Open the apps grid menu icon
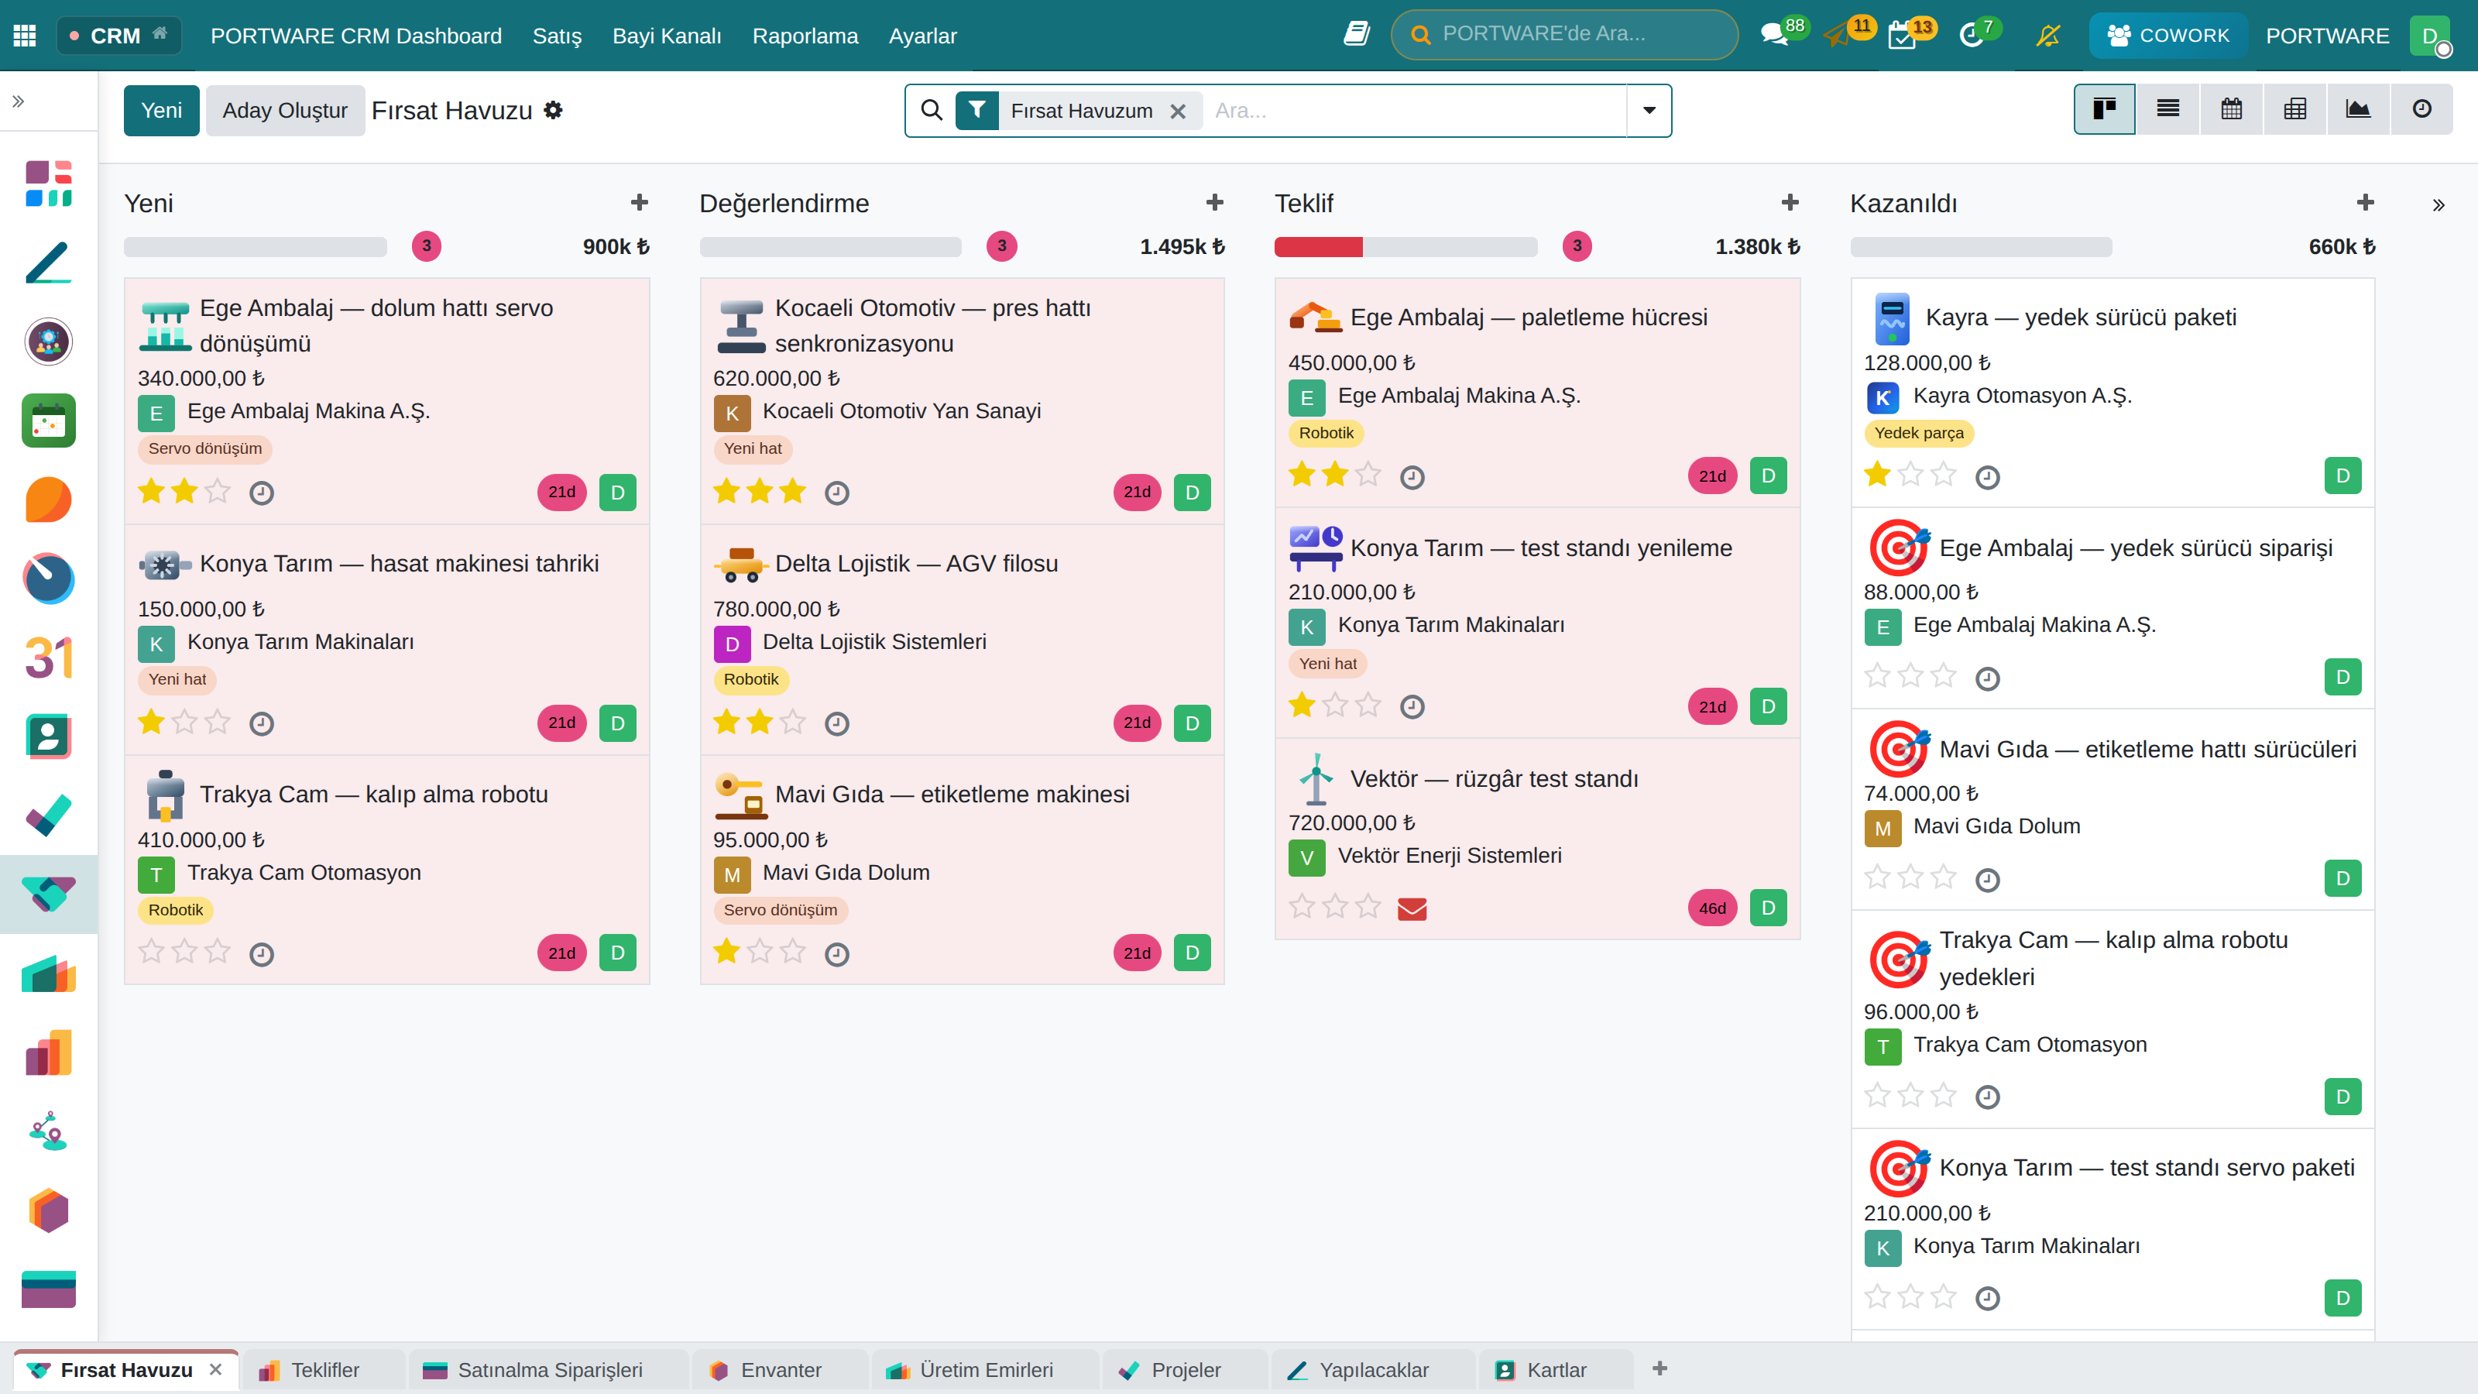Image resolution: width=2478 pixels, height=1394 pixels. [x=25, y=36]
